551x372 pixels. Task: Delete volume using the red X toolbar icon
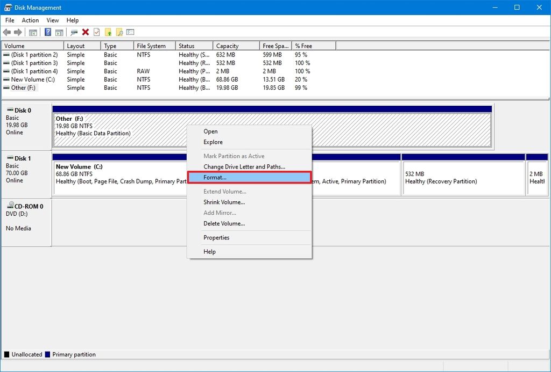pyautogui.click(x=84, y=32)
